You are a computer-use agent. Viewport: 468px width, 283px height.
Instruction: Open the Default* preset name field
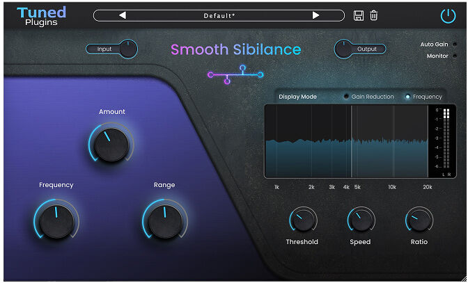219,15
